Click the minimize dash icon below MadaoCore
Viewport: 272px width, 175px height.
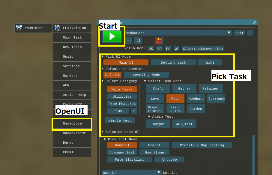click(x=128, y=40)
